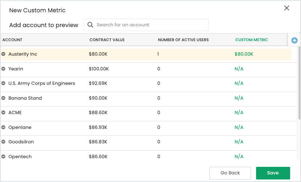Click Banana Stand's N/A custom metric
The width and height of the screenshot is (301, 182).
(x=239, y=98)
